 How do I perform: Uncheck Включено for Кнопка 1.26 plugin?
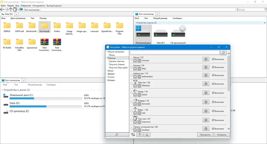click(213, 67)
